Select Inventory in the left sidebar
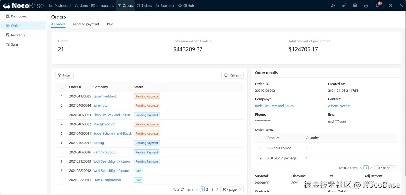 [18, 35]
